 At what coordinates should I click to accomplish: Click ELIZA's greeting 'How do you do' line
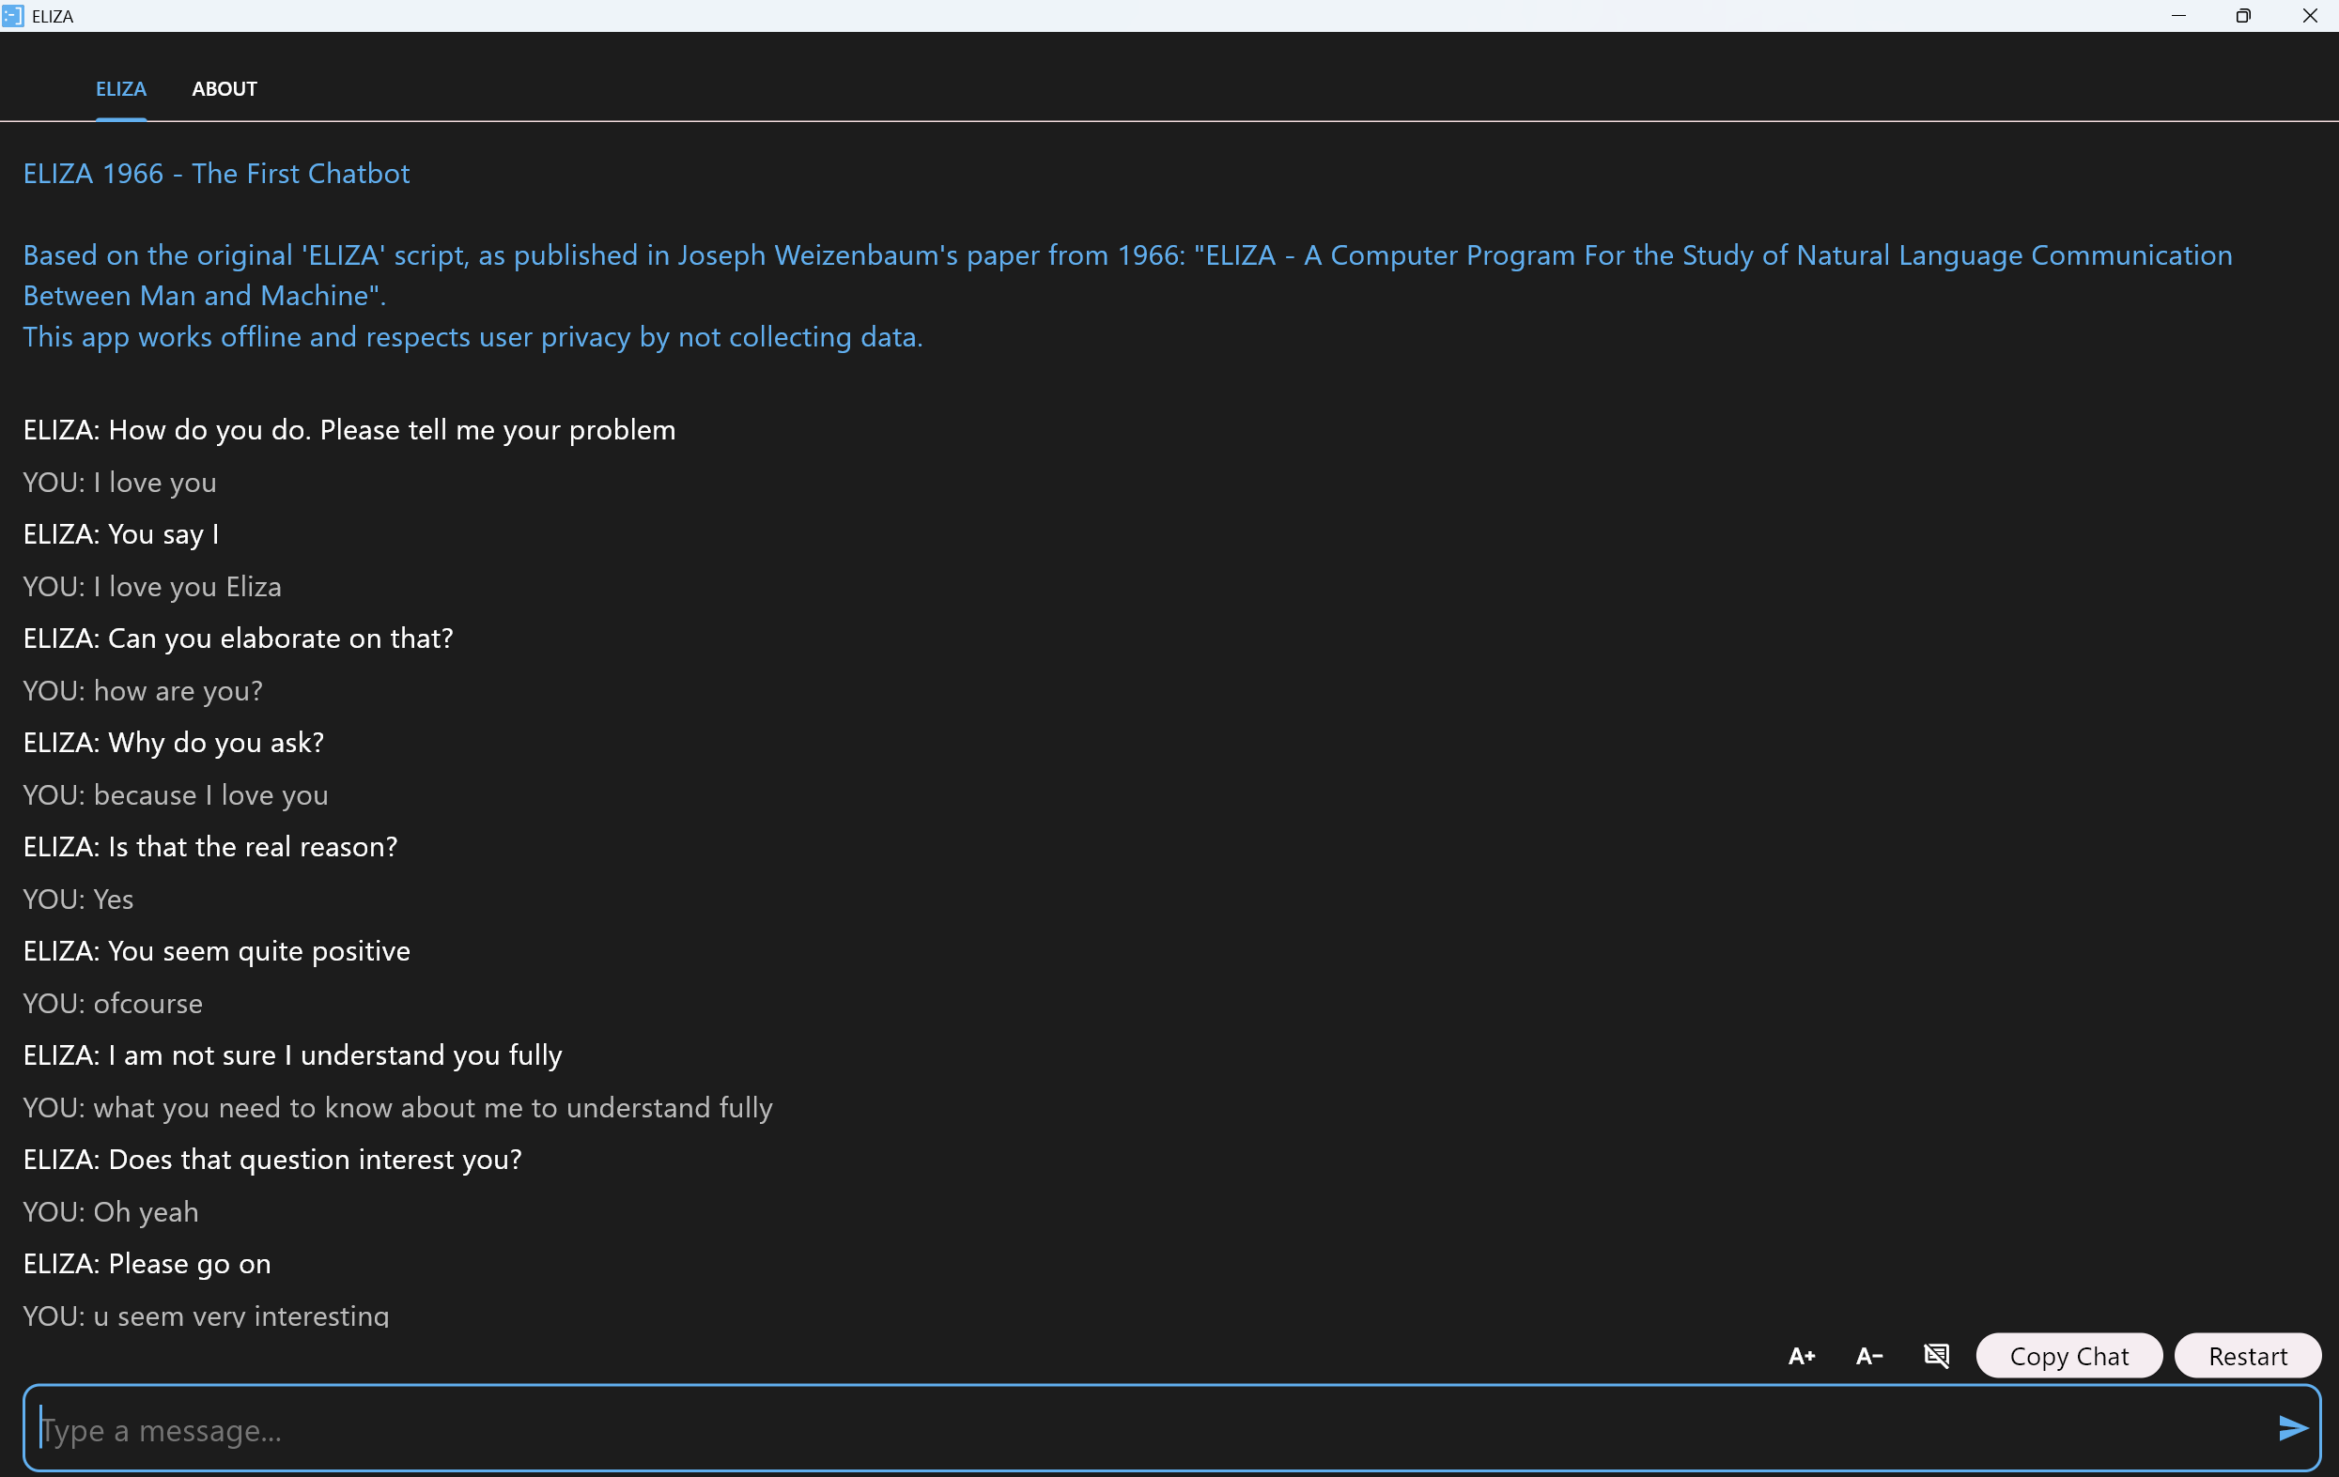(x=349, y=429)
